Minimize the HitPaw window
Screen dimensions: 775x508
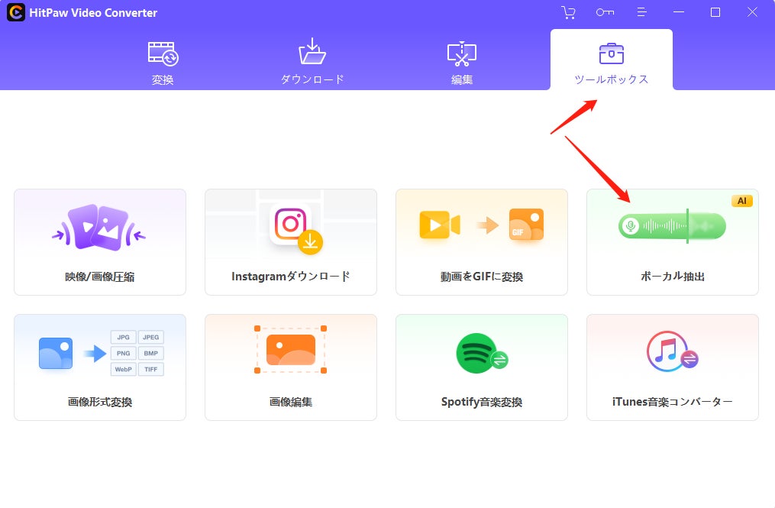pyautogui.click(x=679, y=12)
